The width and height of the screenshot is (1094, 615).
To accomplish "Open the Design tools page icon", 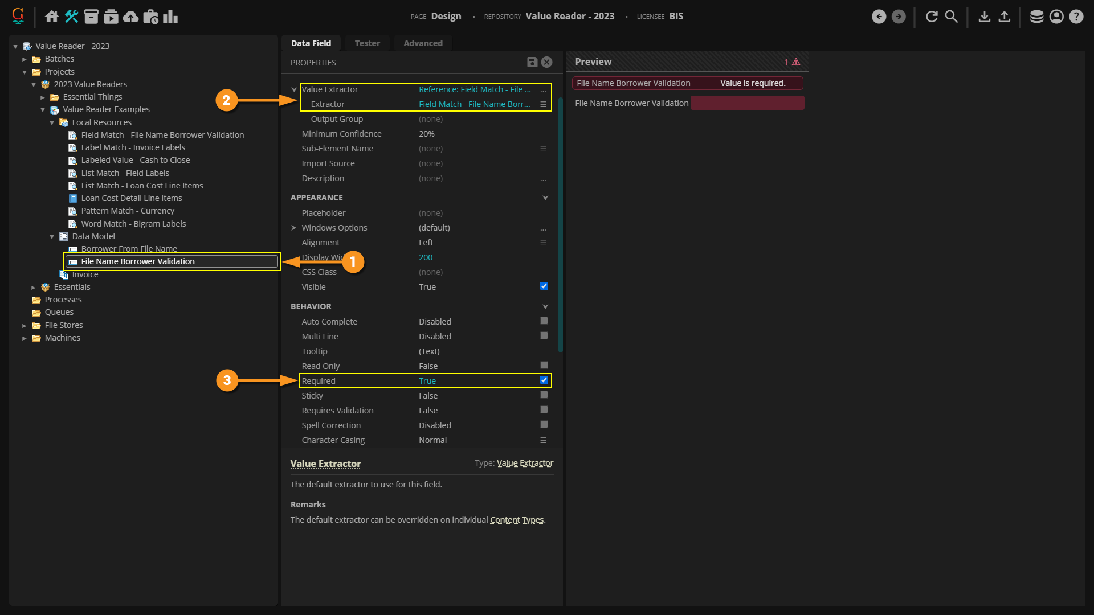I will click(71, 17).
